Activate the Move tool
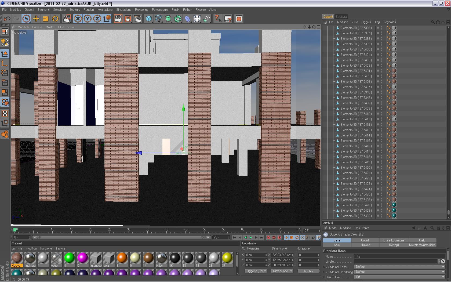This screenshot has width=451, height=282. click(x=36, y=19)
